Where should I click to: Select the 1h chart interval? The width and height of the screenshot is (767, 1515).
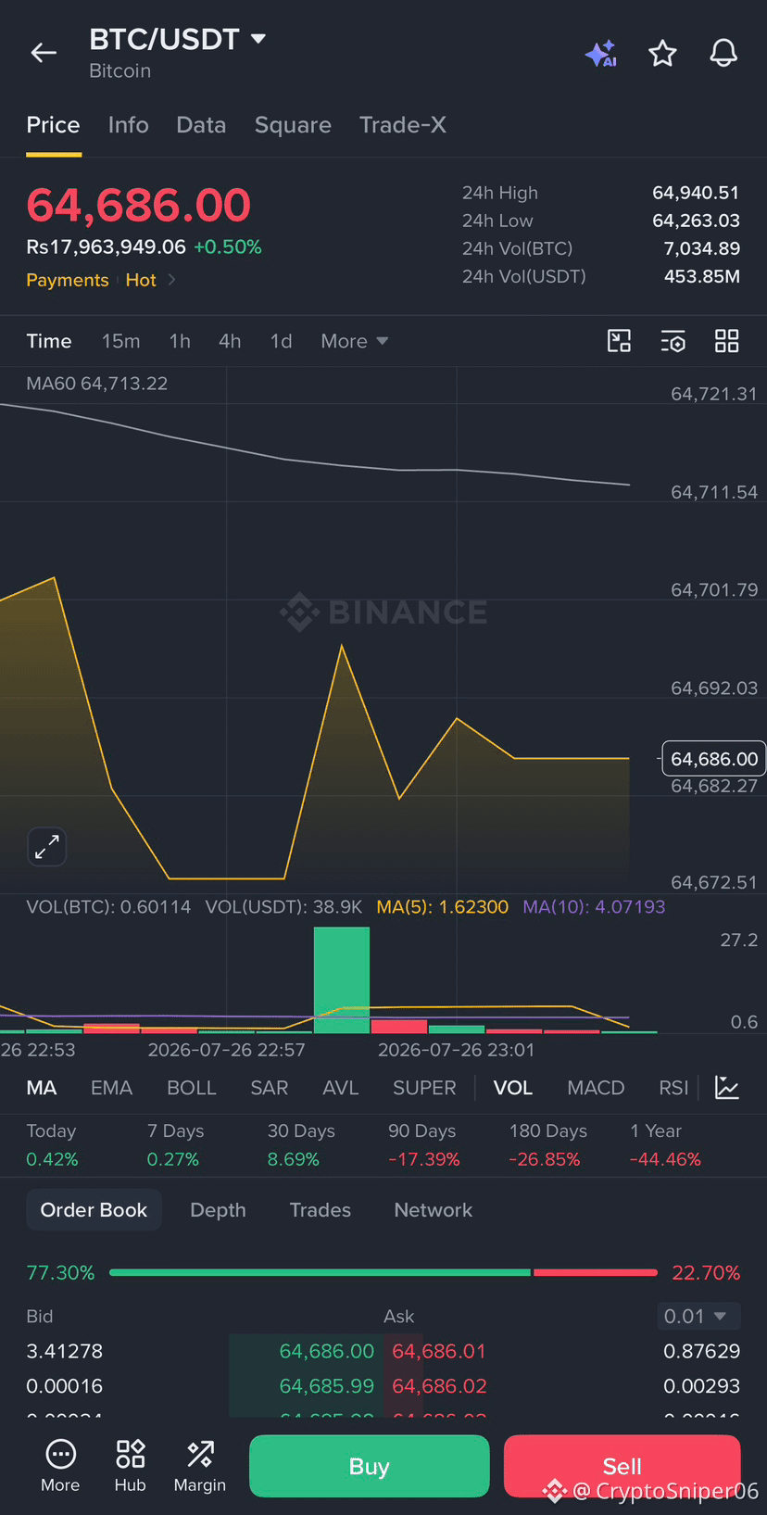pyautogui.click(x=180, y=341)
